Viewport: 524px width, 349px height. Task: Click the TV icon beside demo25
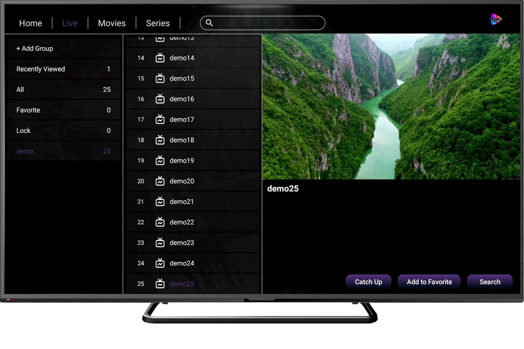coord(160,283)
